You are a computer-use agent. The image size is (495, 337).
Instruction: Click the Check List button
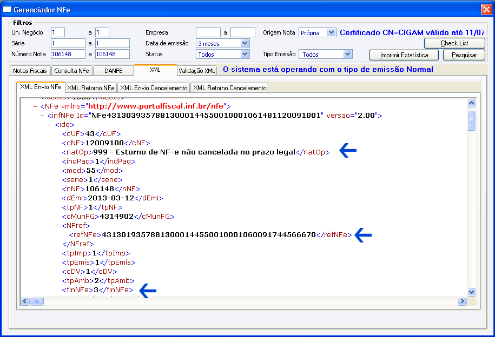(x=454, y=43)
